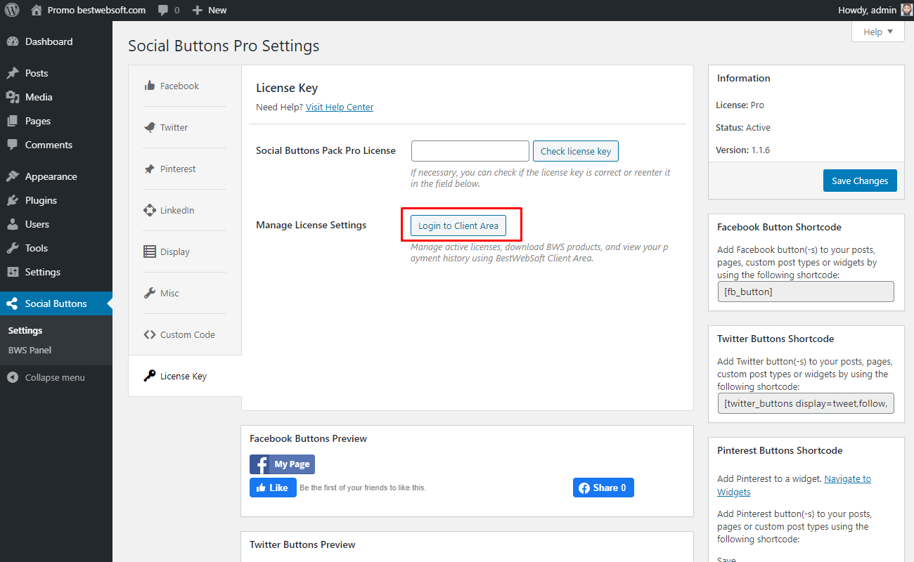The height and width of the screenshot is (562, 914).
Task: Select the twitter_buttons shortcode field
Action: click(x=806, y=403)
